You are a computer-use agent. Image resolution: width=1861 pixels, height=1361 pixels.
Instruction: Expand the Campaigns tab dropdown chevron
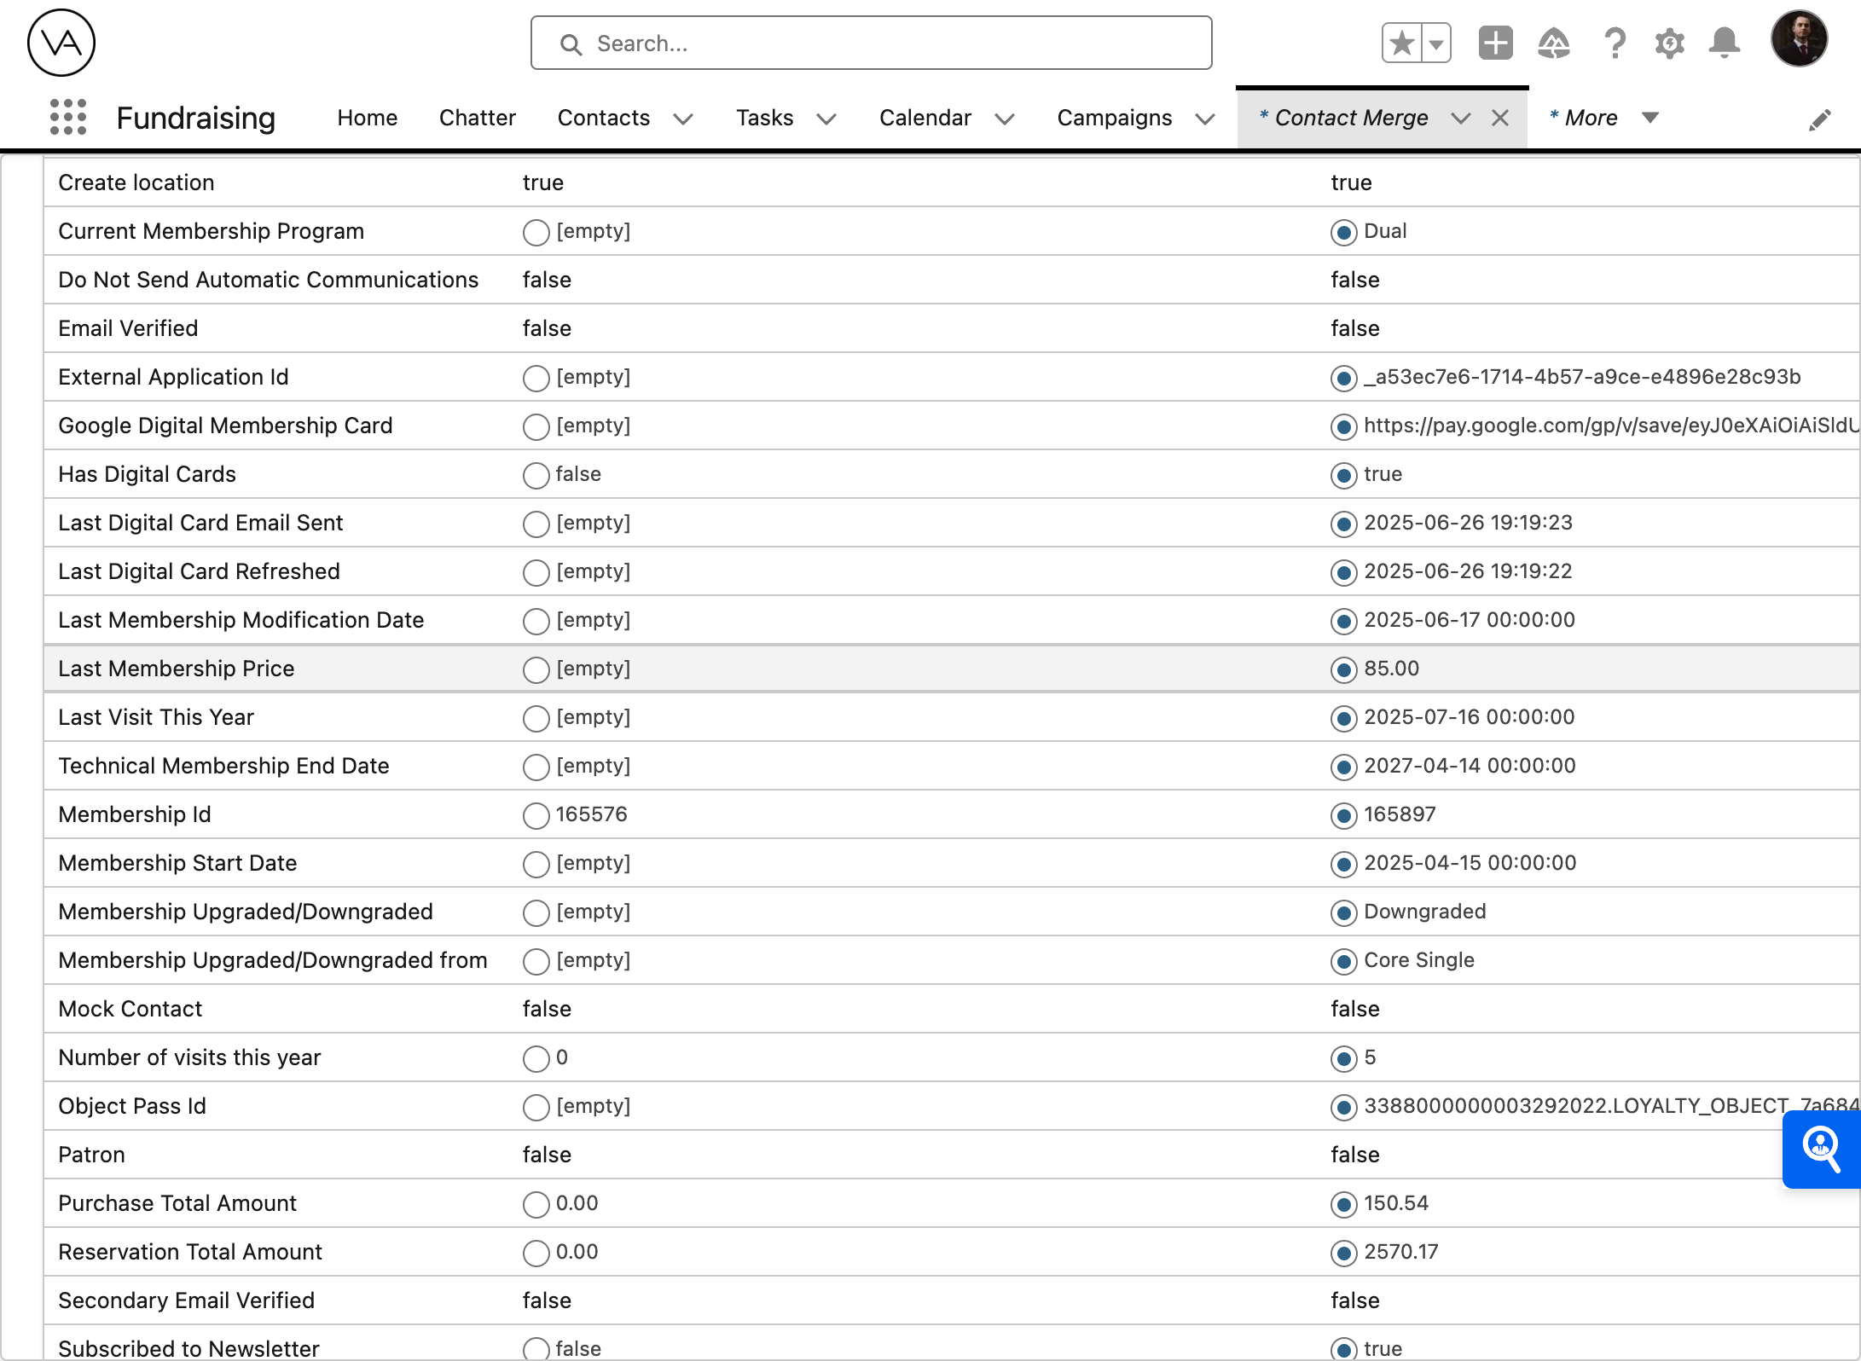point(1204,119)
